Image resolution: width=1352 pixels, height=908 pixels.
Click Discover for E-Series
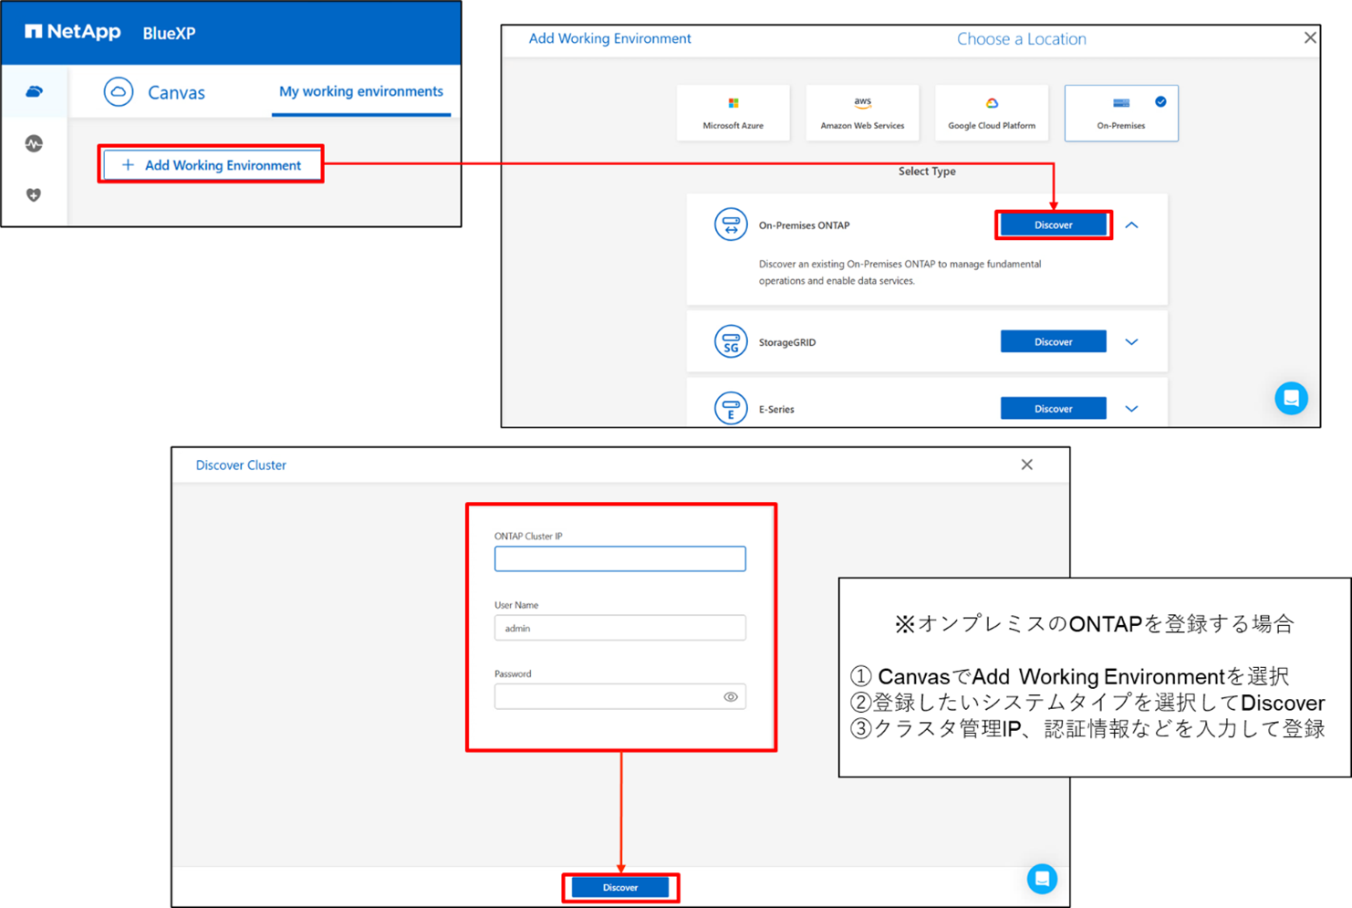click(1054, 408)
